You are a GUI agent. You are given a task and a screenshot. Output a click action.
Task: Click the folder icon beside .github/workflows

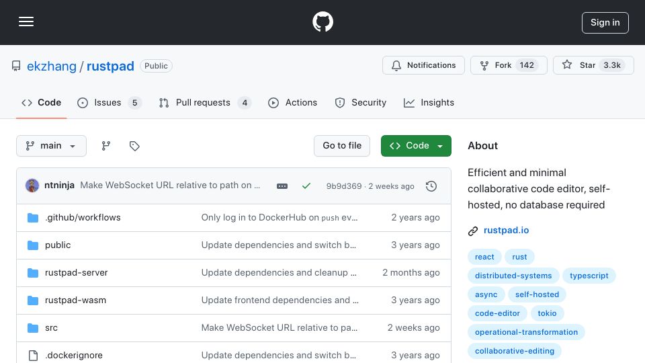pyautogui.click(x=33, y=218)
